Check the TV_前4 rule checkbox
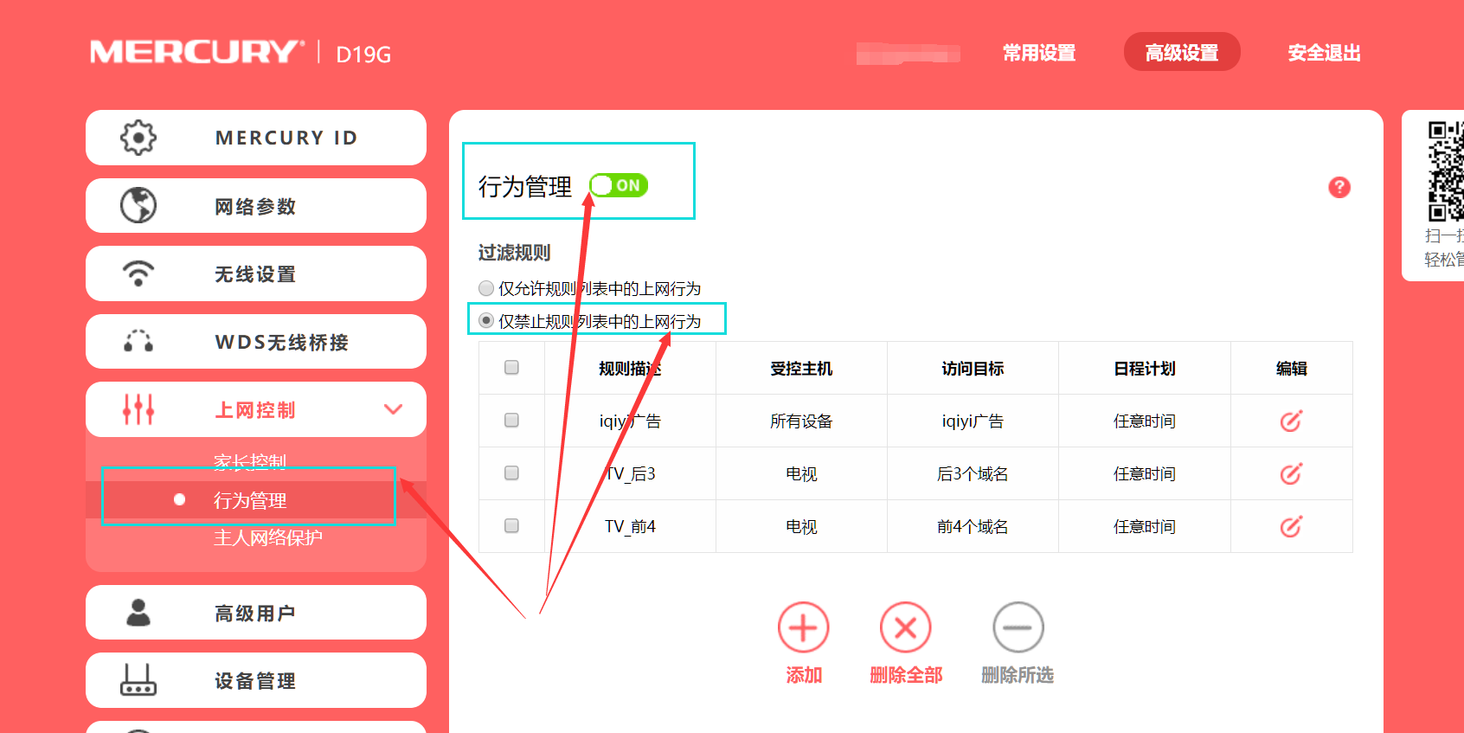Viewport: 1464px width, 733px height. coord(511,526)
